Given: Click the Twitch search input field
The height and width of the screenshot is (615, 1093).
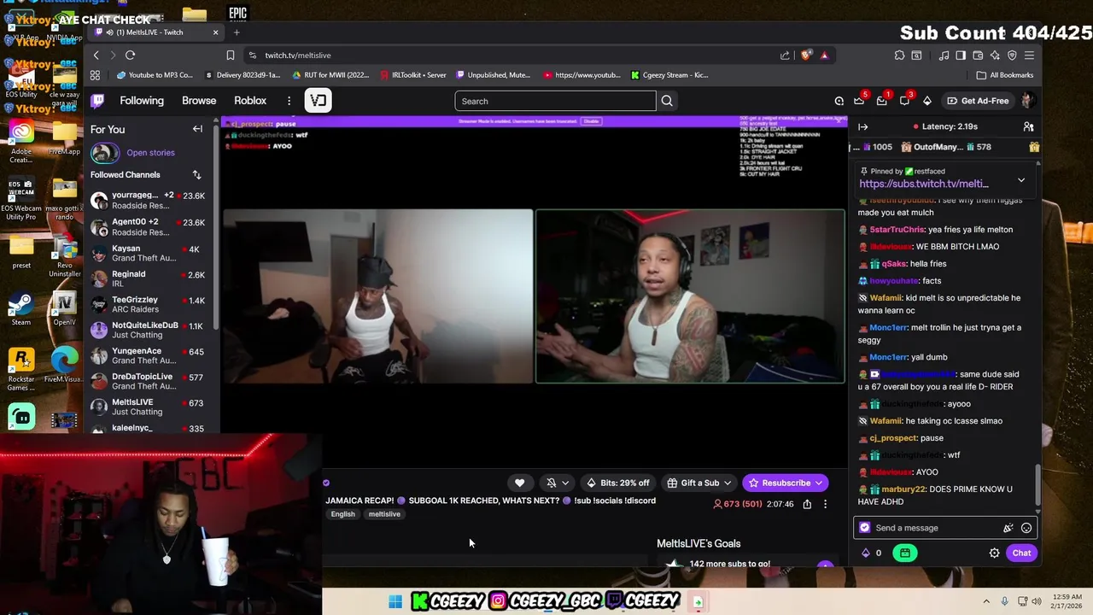Looking at the screenshot, I should pos(555,101).
